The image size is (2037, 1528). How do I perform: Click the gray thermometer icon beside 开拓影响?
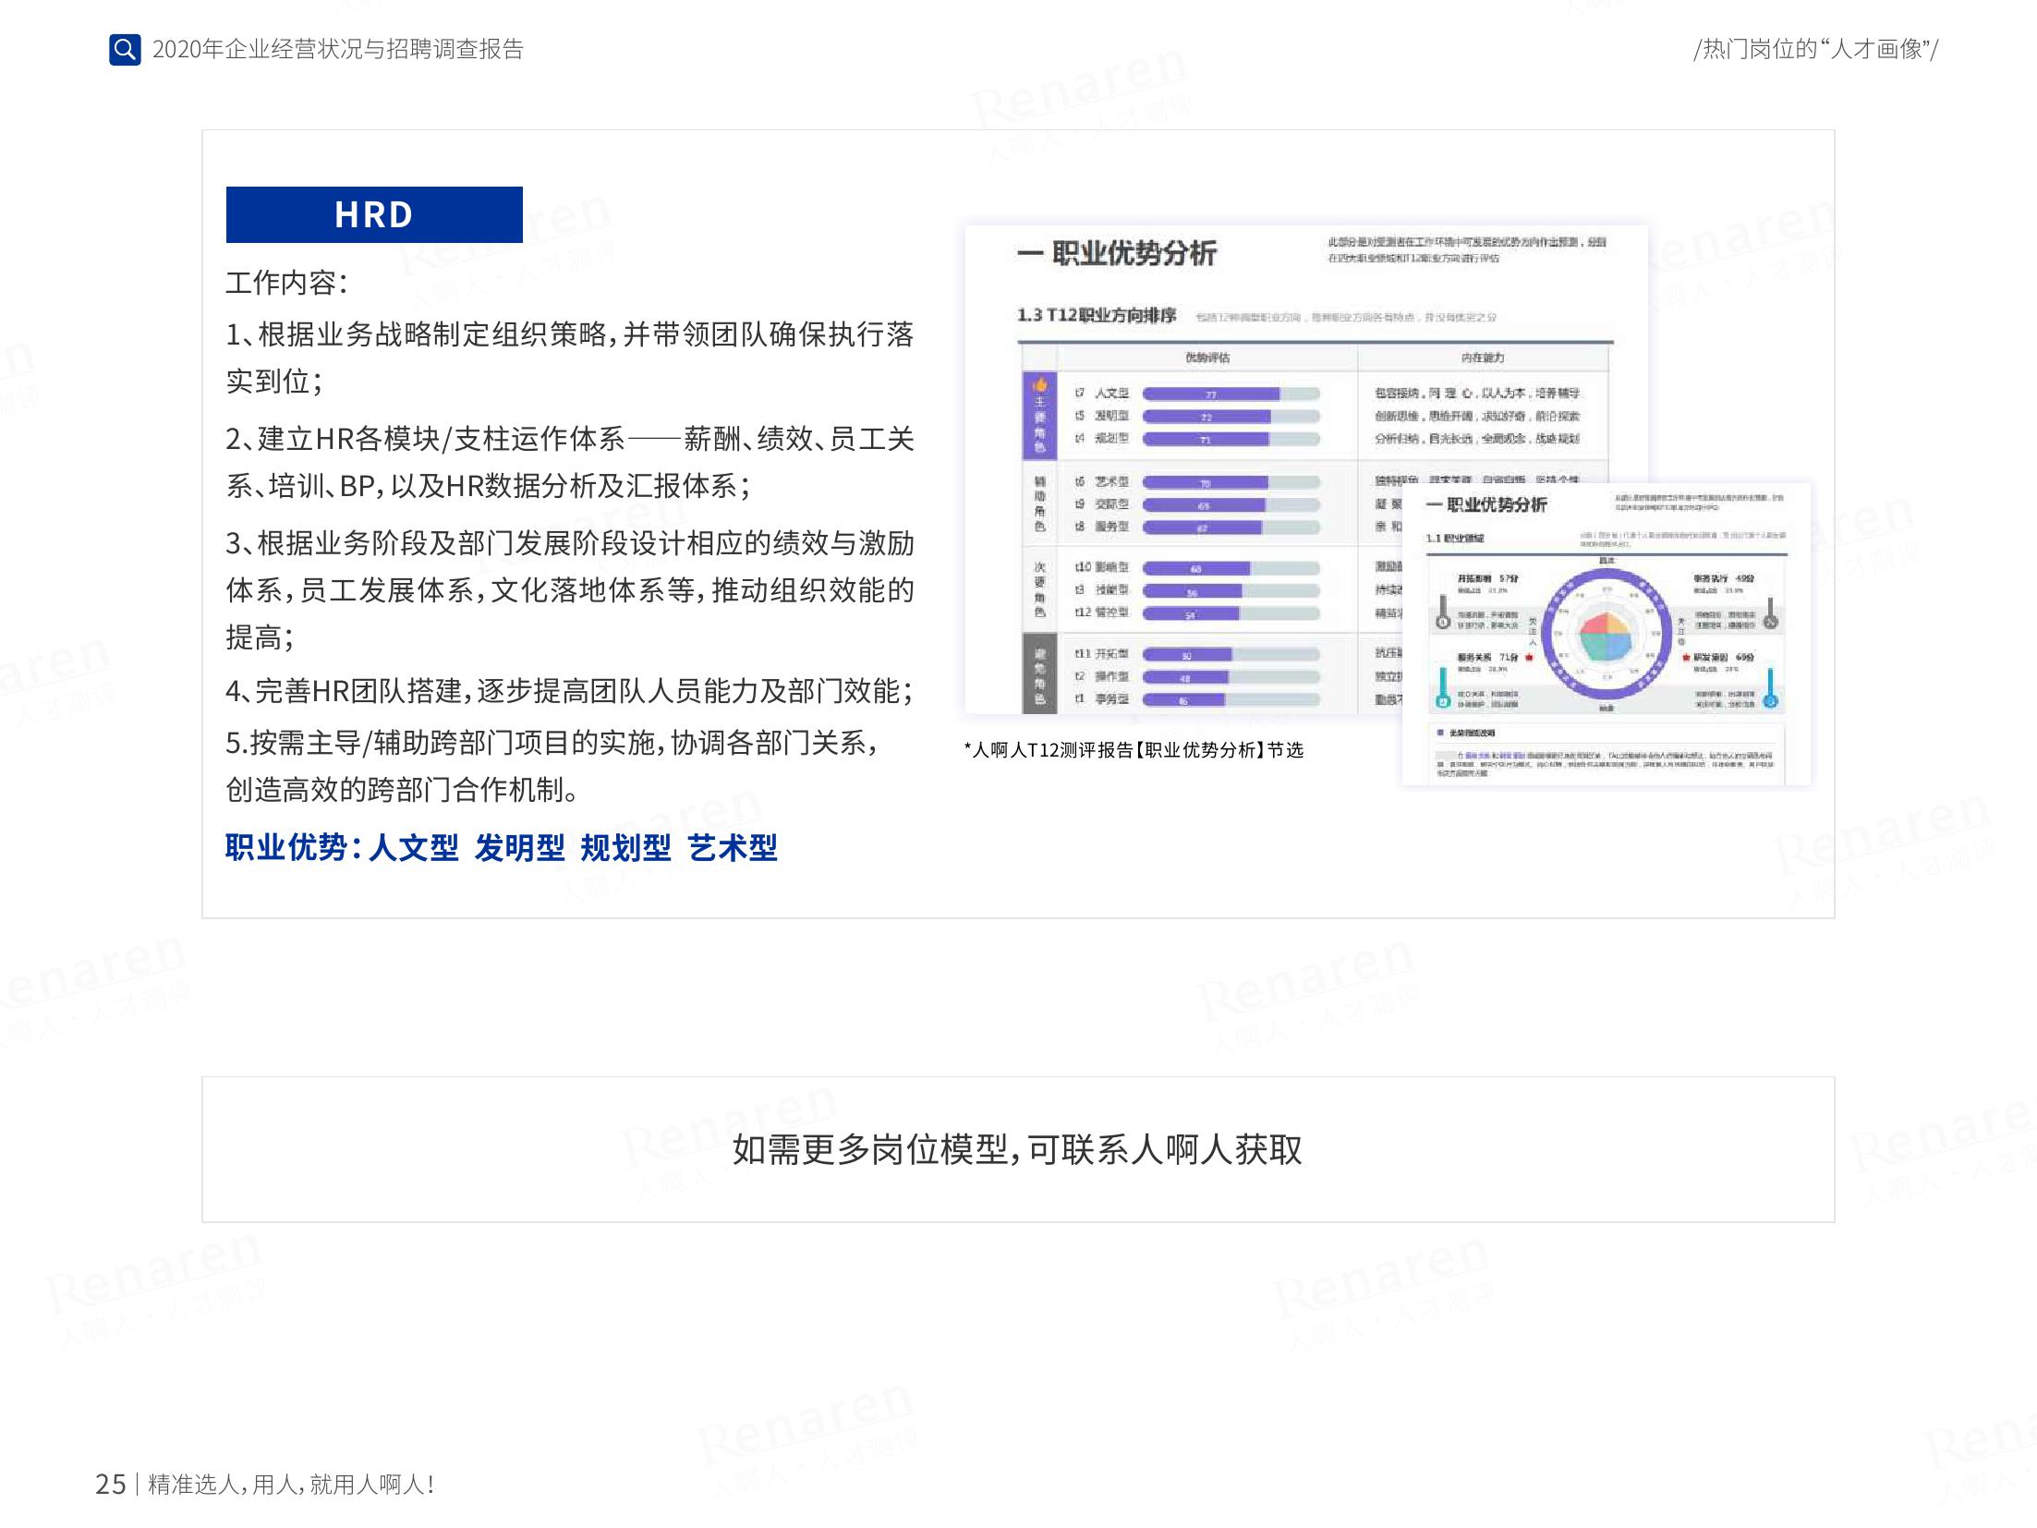click(x=1443, y=614)
